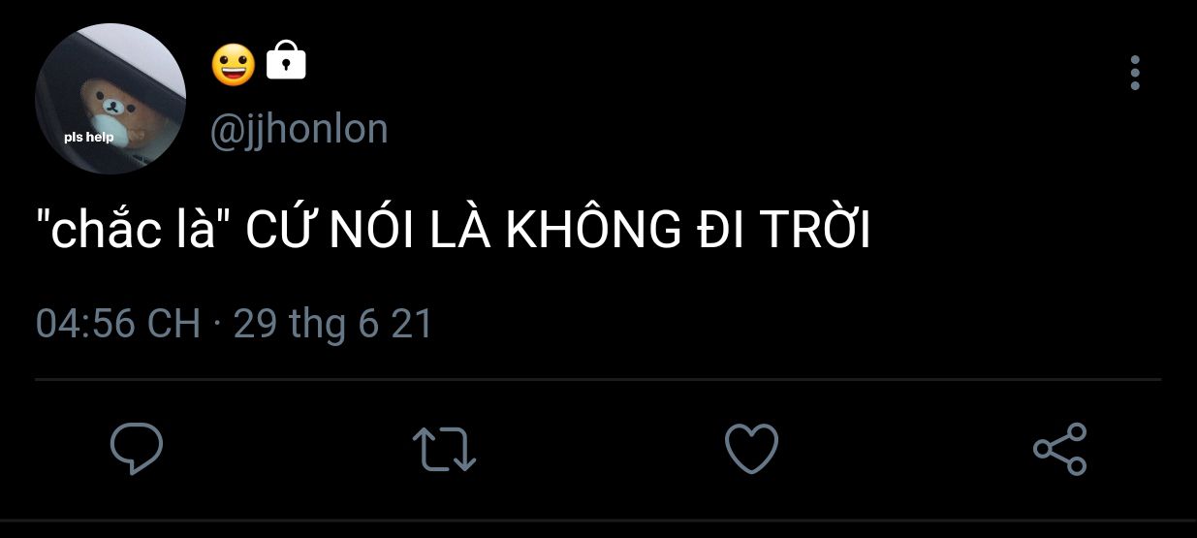The width and height of the screenshot is (1197, 538).
Task: Click the divider line above action icons
Action: point(598,379)
